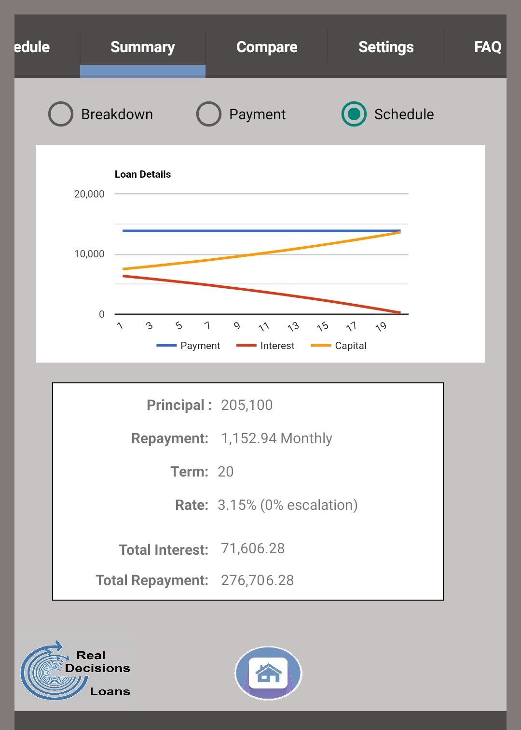Select the Breakdown radio button

click(61, 114)
